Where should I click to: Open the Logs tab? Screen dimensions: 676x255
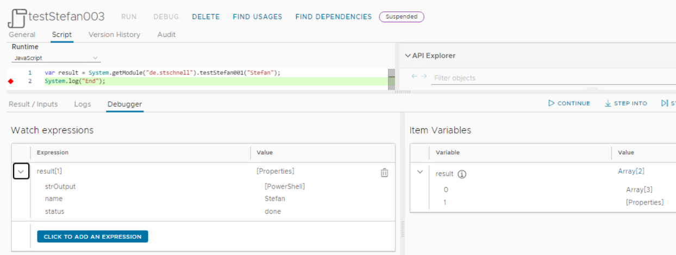(83, 104)
